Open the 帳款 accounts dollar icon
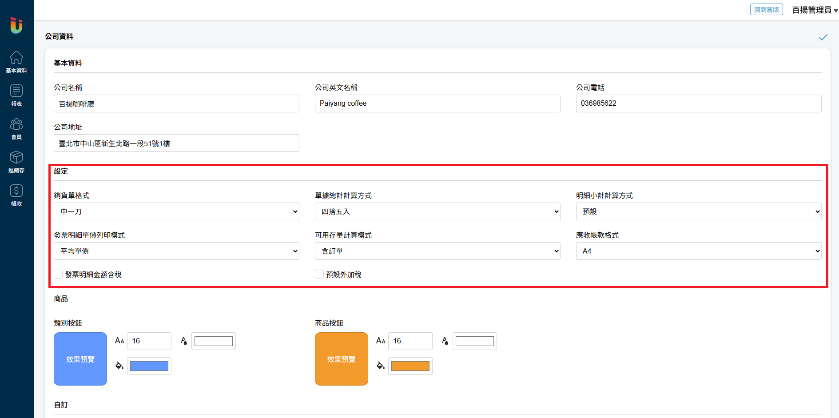 pyautogui.click(x=16, y=191)
